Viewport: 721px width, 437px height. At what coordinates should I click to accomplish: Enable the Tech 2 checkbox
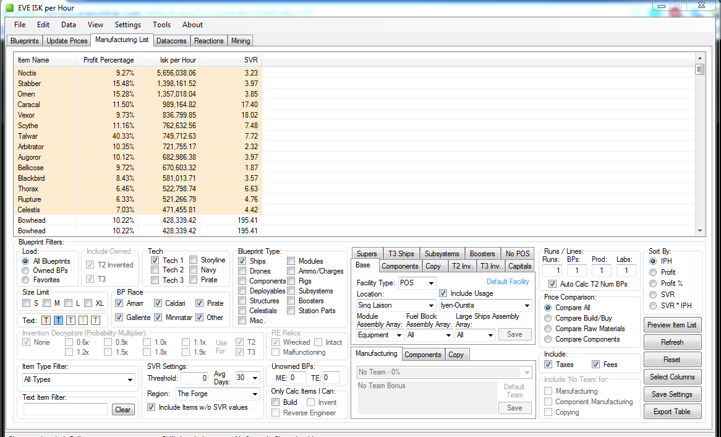point(155,270)
